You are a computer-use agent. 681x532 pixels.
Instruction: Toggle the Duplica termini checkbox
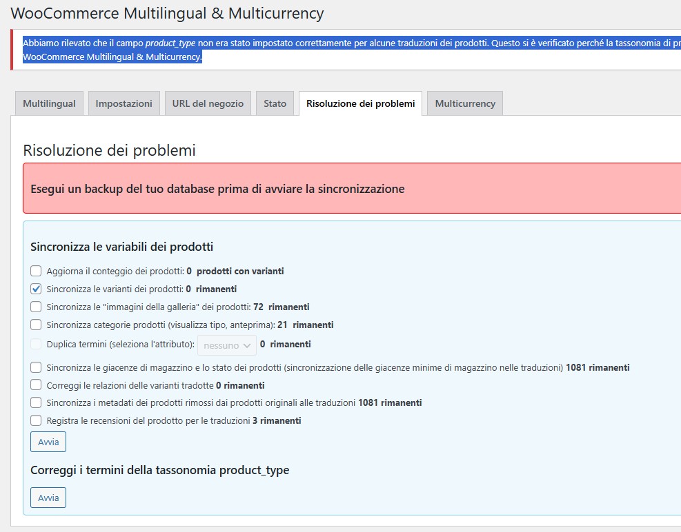(36, 344)
